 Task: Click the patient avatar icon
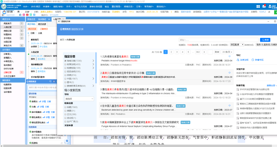pyautogui.click(x=4, y=12)
